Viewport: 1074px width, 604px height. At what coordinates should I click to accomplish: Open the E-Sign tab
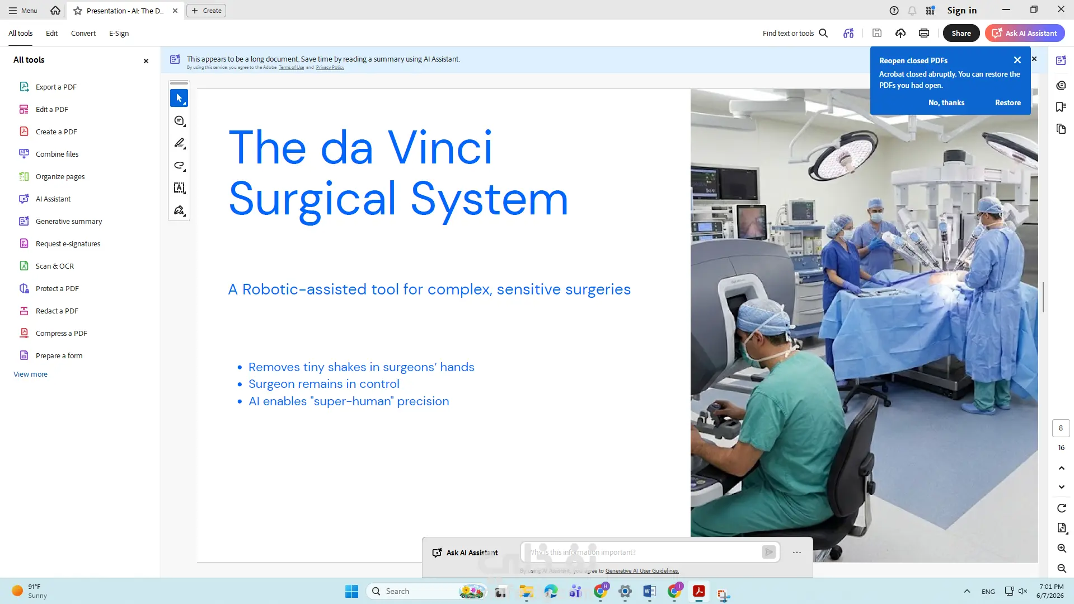point(119,33)
